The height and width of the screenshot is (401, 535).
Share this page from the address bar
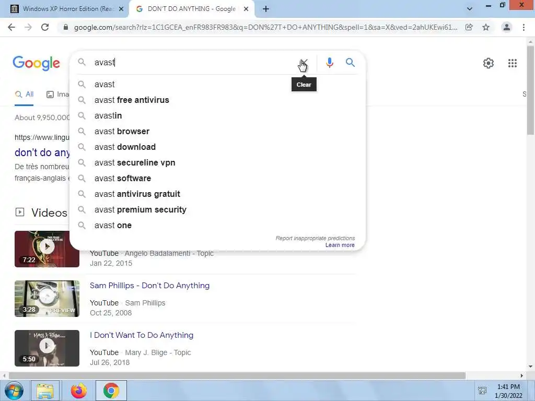point(469,27)
